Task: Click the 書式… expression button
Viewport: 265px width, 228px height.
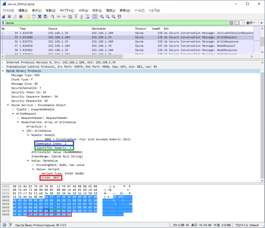Action: tap(251, 23)
